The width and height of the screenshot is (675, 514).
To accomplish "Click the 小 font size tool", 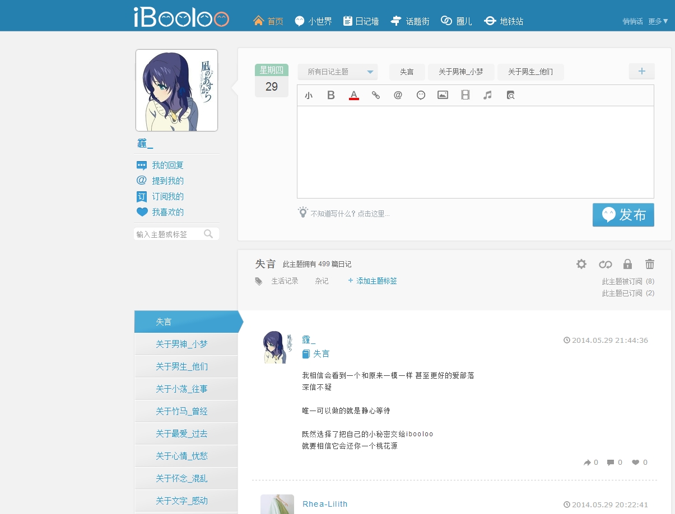I will pyautogui.click(x=309, y=96).
